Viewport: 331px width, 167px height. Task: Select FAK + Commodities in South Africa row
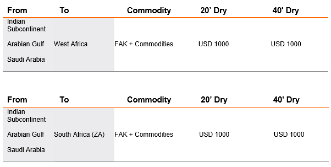click(x=144, y=135)
